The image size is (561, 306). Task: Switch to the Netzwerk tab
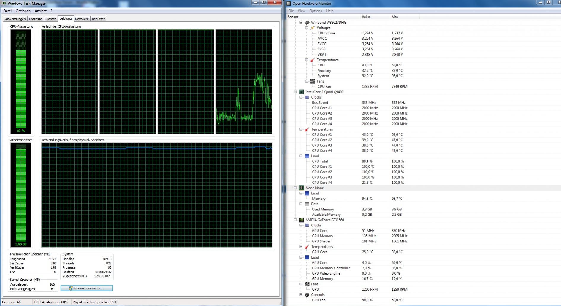pos(82,19)
